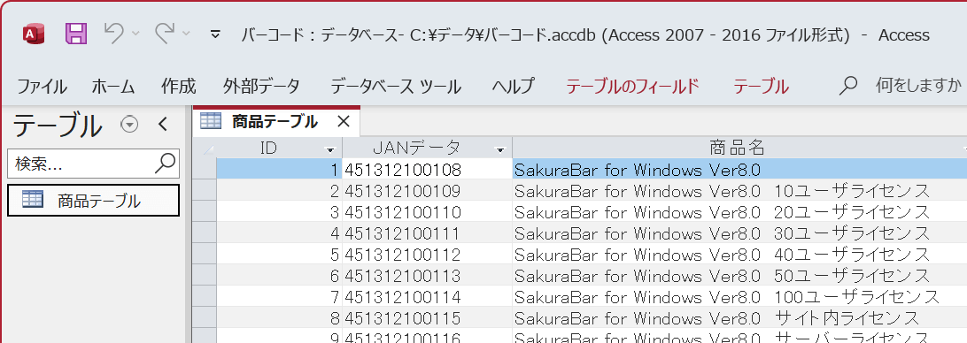The width and height of the screenshot is (967, 343).
Task: Click cell 451312100112
Action: [x=427, y=254]
